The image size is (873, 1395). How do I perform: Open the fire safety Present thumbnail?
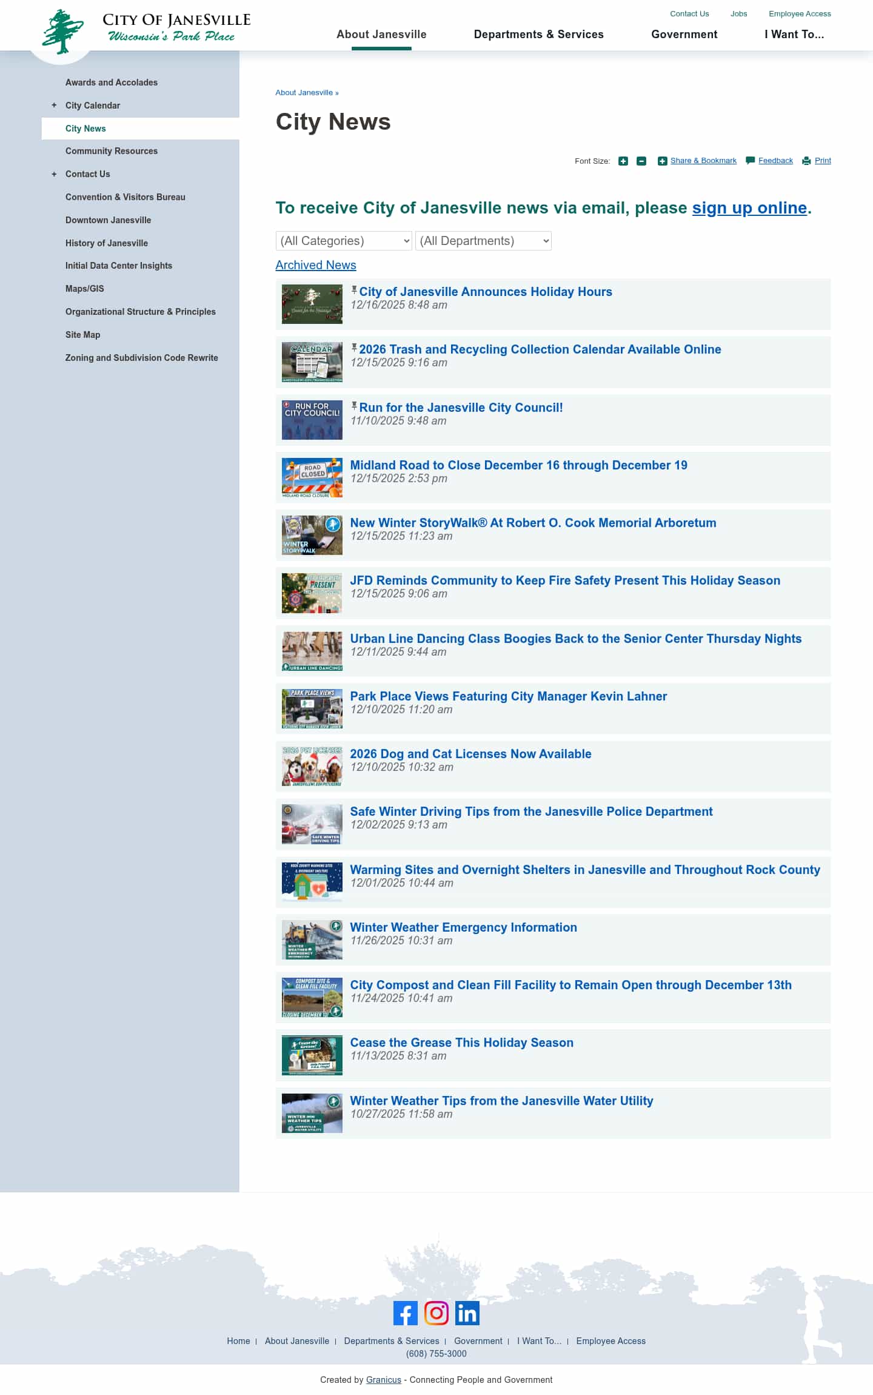(312, 593)
